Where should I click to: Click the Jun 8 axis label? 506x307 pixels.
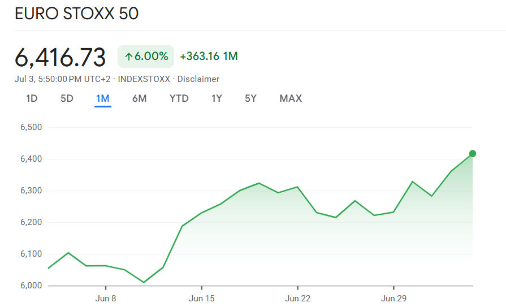coord(106,299)
